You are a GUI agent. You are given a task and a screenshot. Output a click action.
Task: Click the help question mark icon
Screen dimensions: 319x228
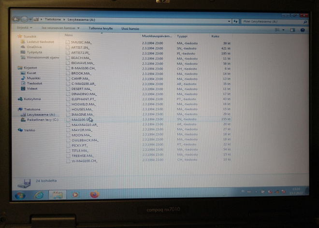pos(303,30)
